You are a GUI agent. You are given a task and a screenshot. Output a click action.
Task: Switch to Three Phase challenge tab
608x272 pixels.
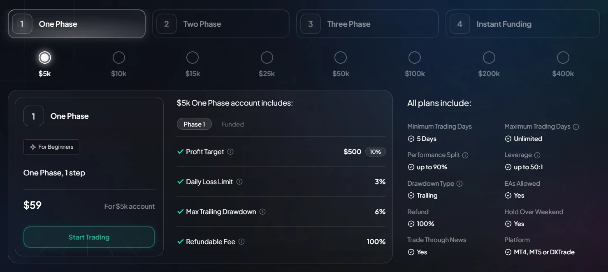click(367, 24)
